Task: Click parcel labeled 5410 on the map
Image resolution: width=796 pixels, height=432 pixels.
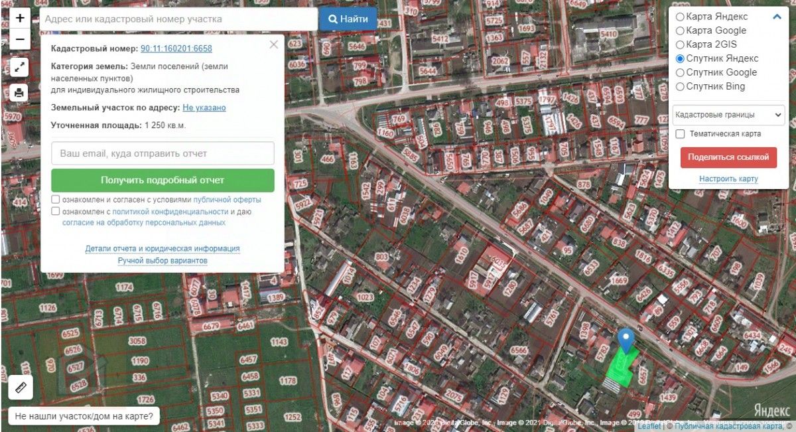Action: click(608, 34)
